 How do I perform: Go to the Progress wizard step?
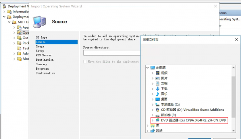pos(42,69)
